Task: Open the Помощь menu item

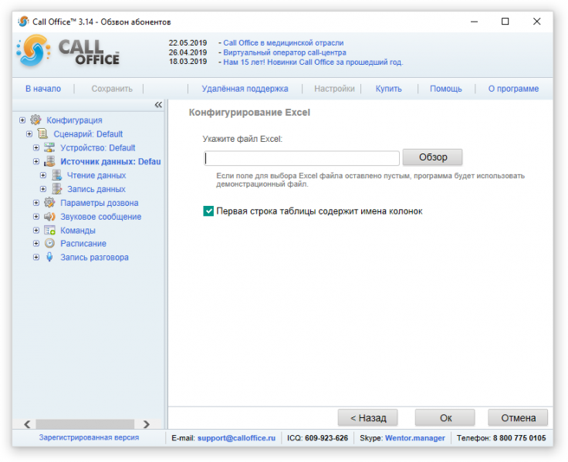Action: click(446, 89)
